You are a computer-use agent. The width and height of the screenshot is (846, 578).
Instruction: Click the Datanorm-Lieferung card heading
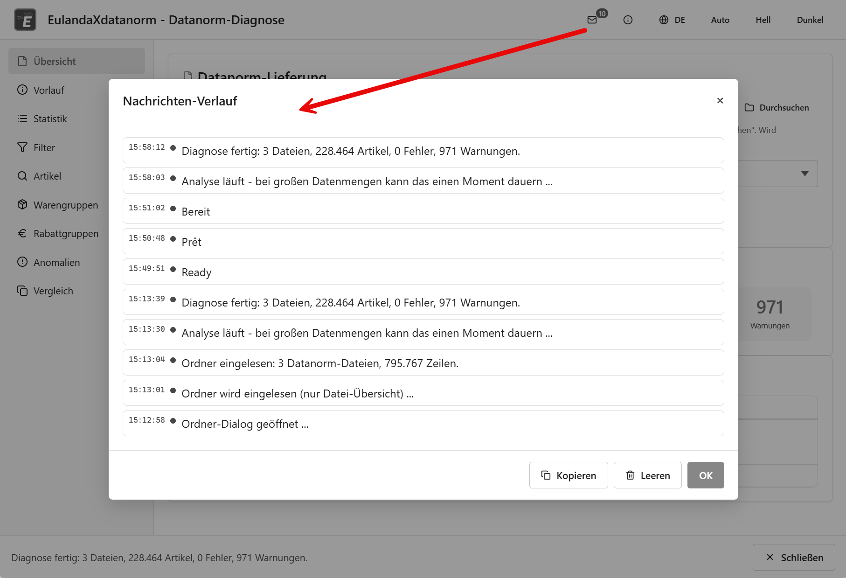tap(262, 76)
